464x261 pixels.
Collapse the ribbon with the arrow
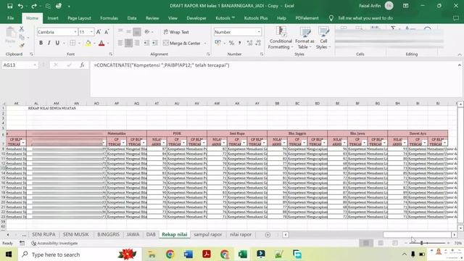460,54
